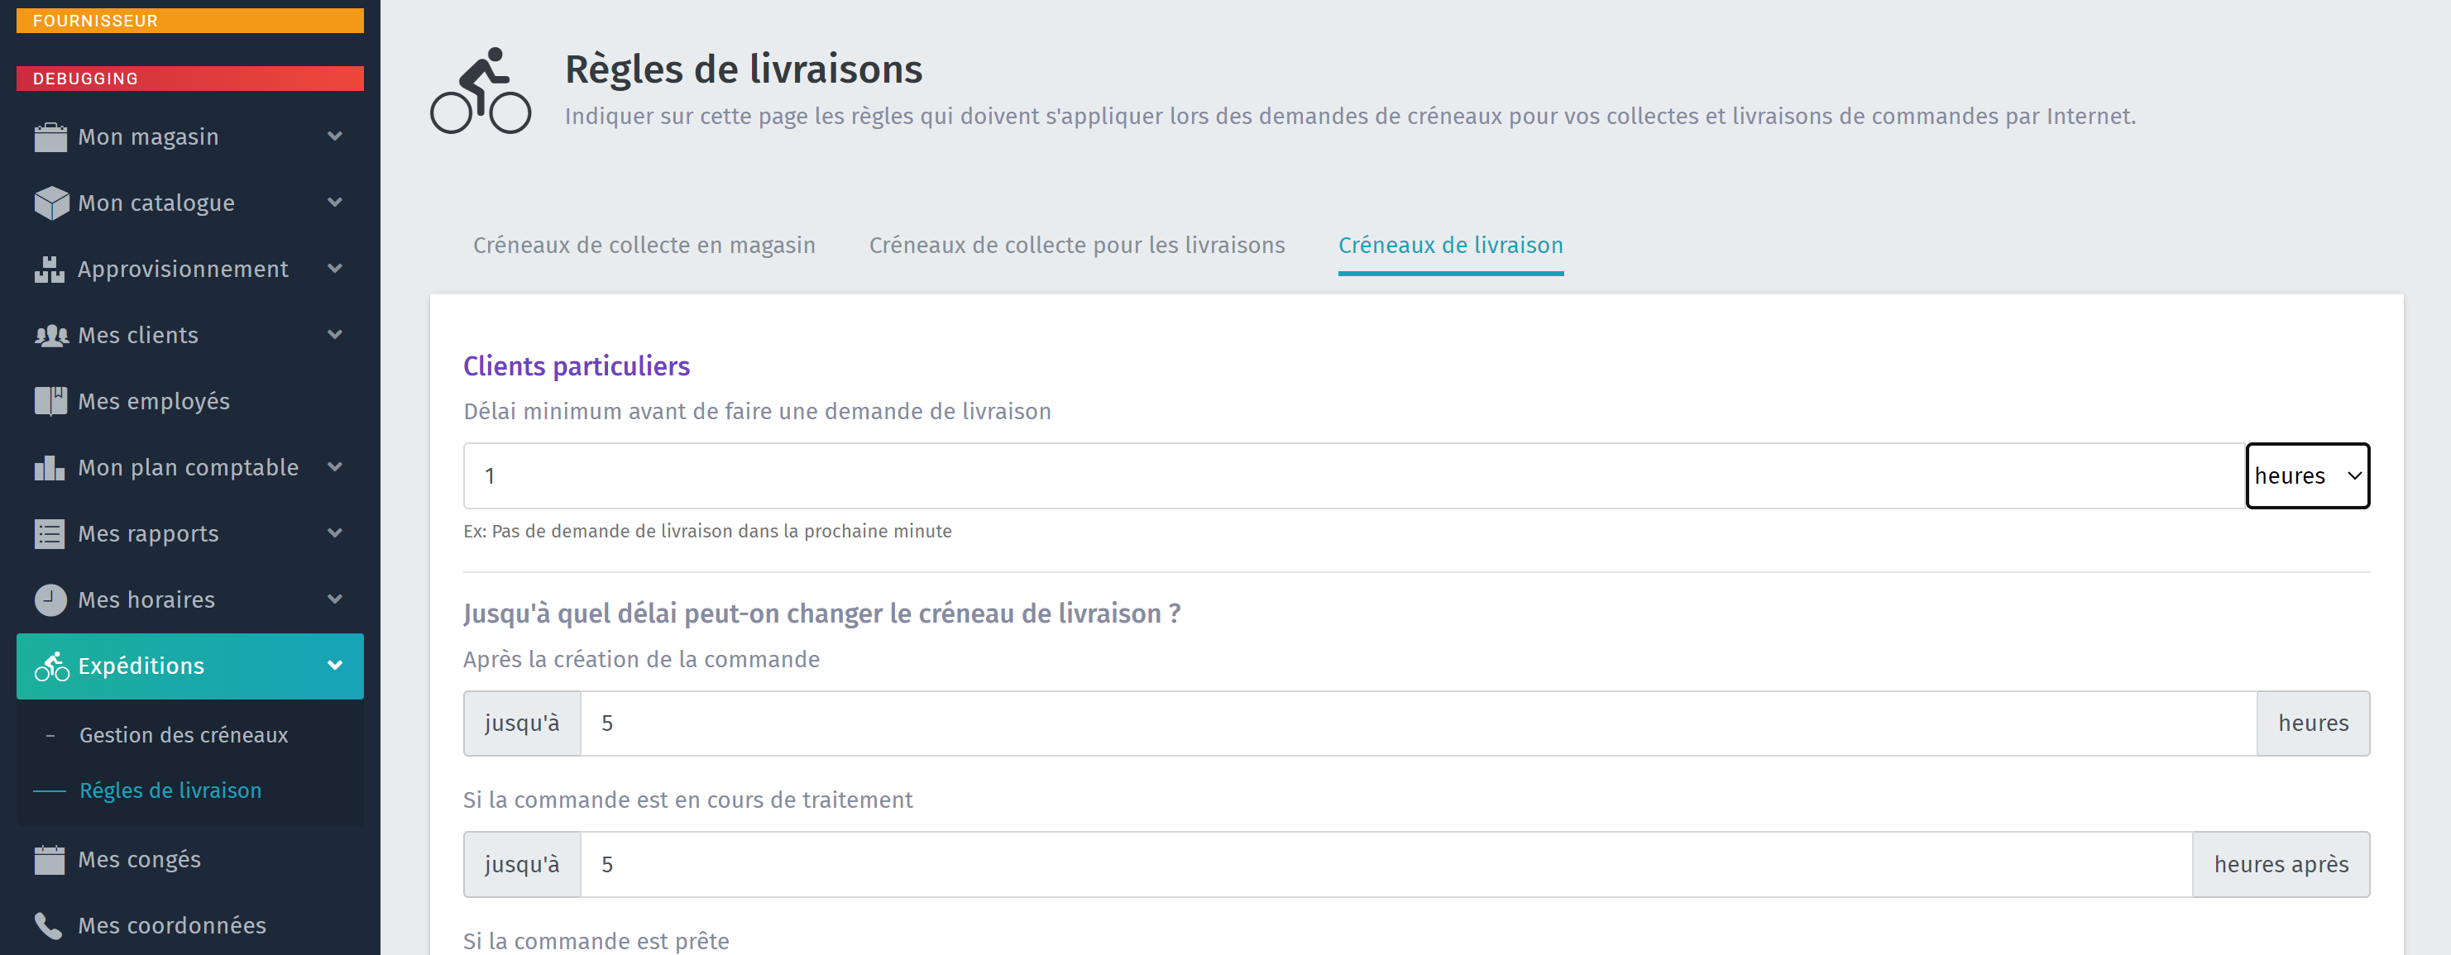Viewport: 2451px width, 955px height.
Task: Switch to Créneaux de collecte en magasin tab
Action: point(644,246)
